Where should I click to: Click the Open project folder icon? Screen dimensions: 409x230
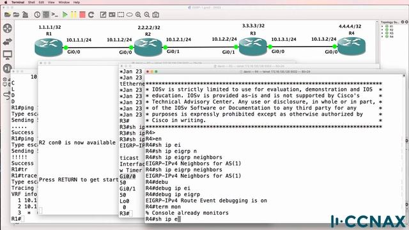point(16,15)
